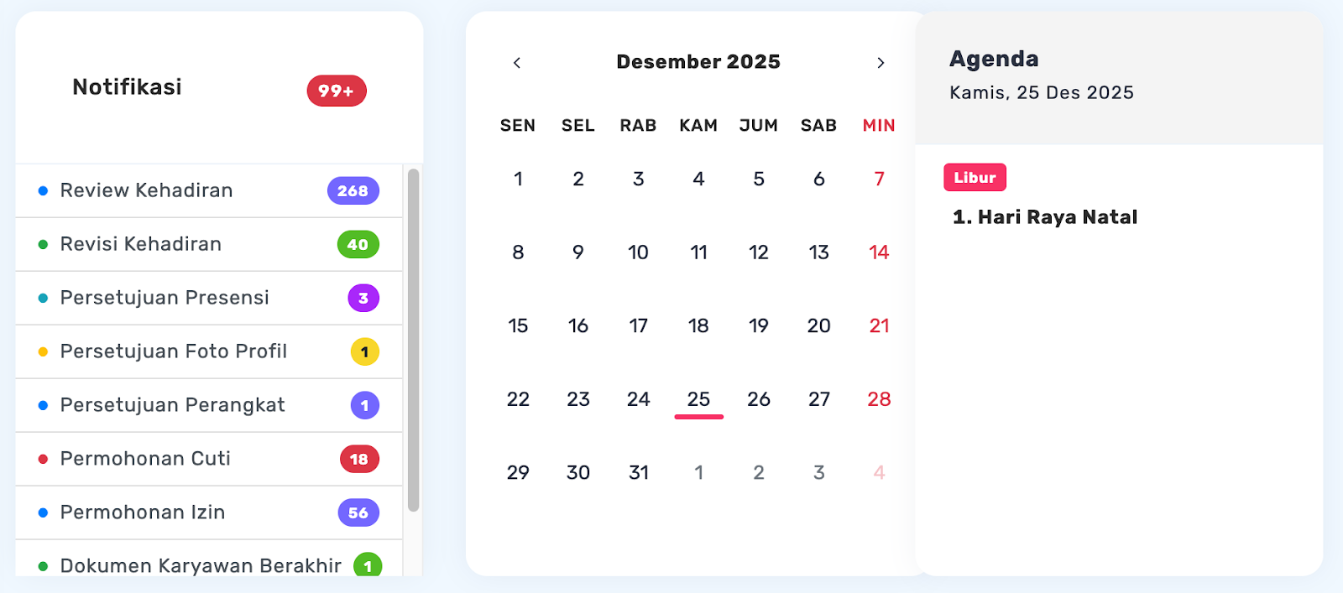Select December 31 on the calendar
Viewport: 1343px width, 593px height.
click(639, 473)
